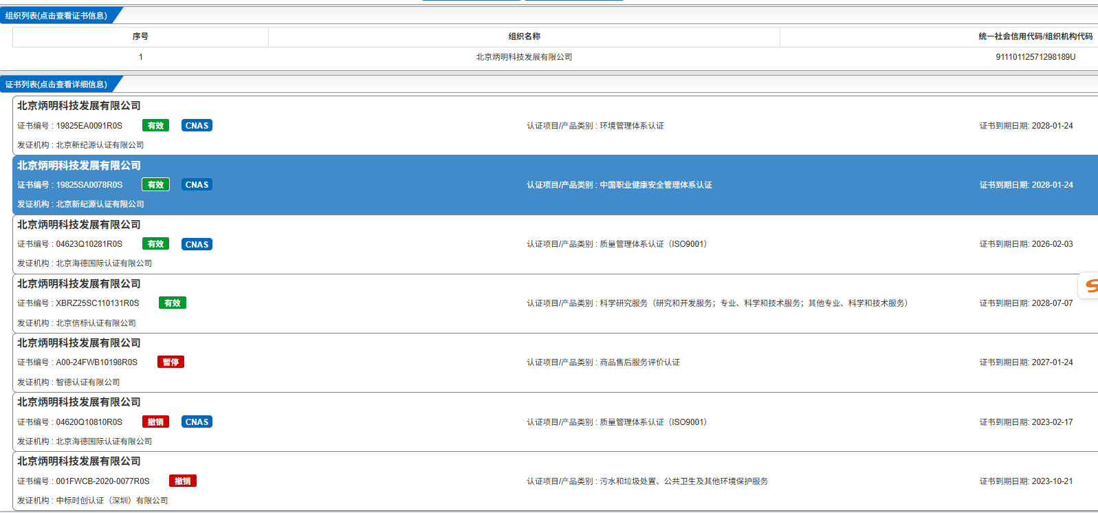The width and height of the screenshot is (1098, 513).
Task: Click certificate number 001FWCB-2020-0077R0S
Action: 102,481
